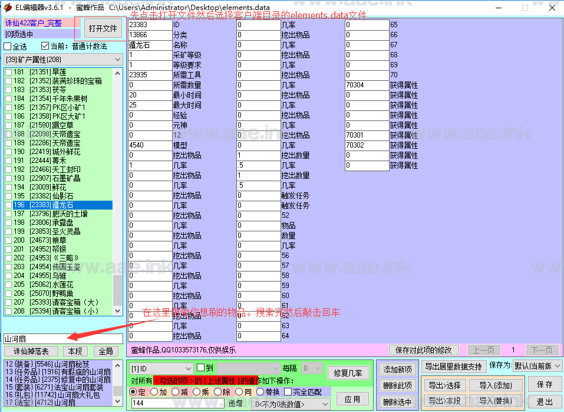
Task: Toggle the 全选 checkbox
Action: pos(7,46)
